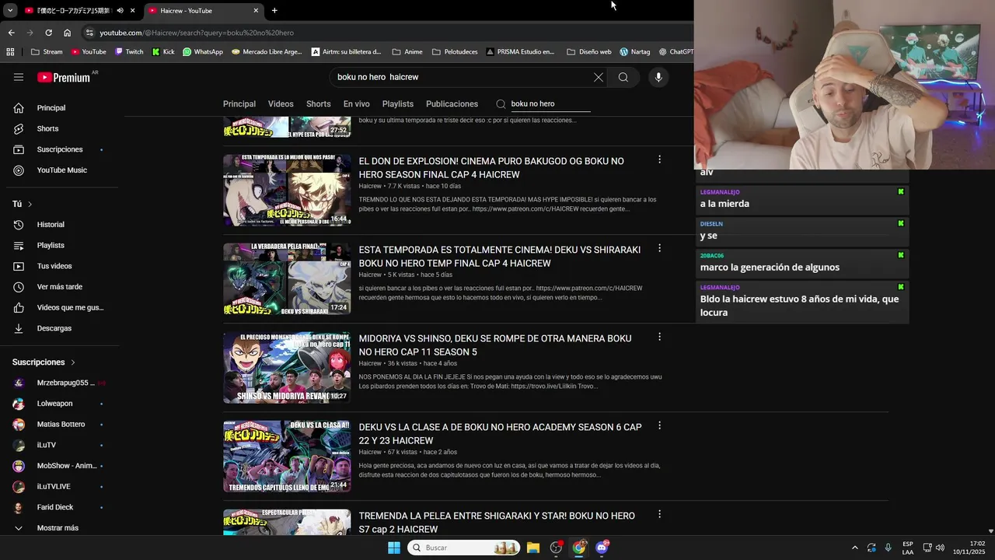Select the Playlists channel tab
This screenshot has height=560, width=995.
398,104
